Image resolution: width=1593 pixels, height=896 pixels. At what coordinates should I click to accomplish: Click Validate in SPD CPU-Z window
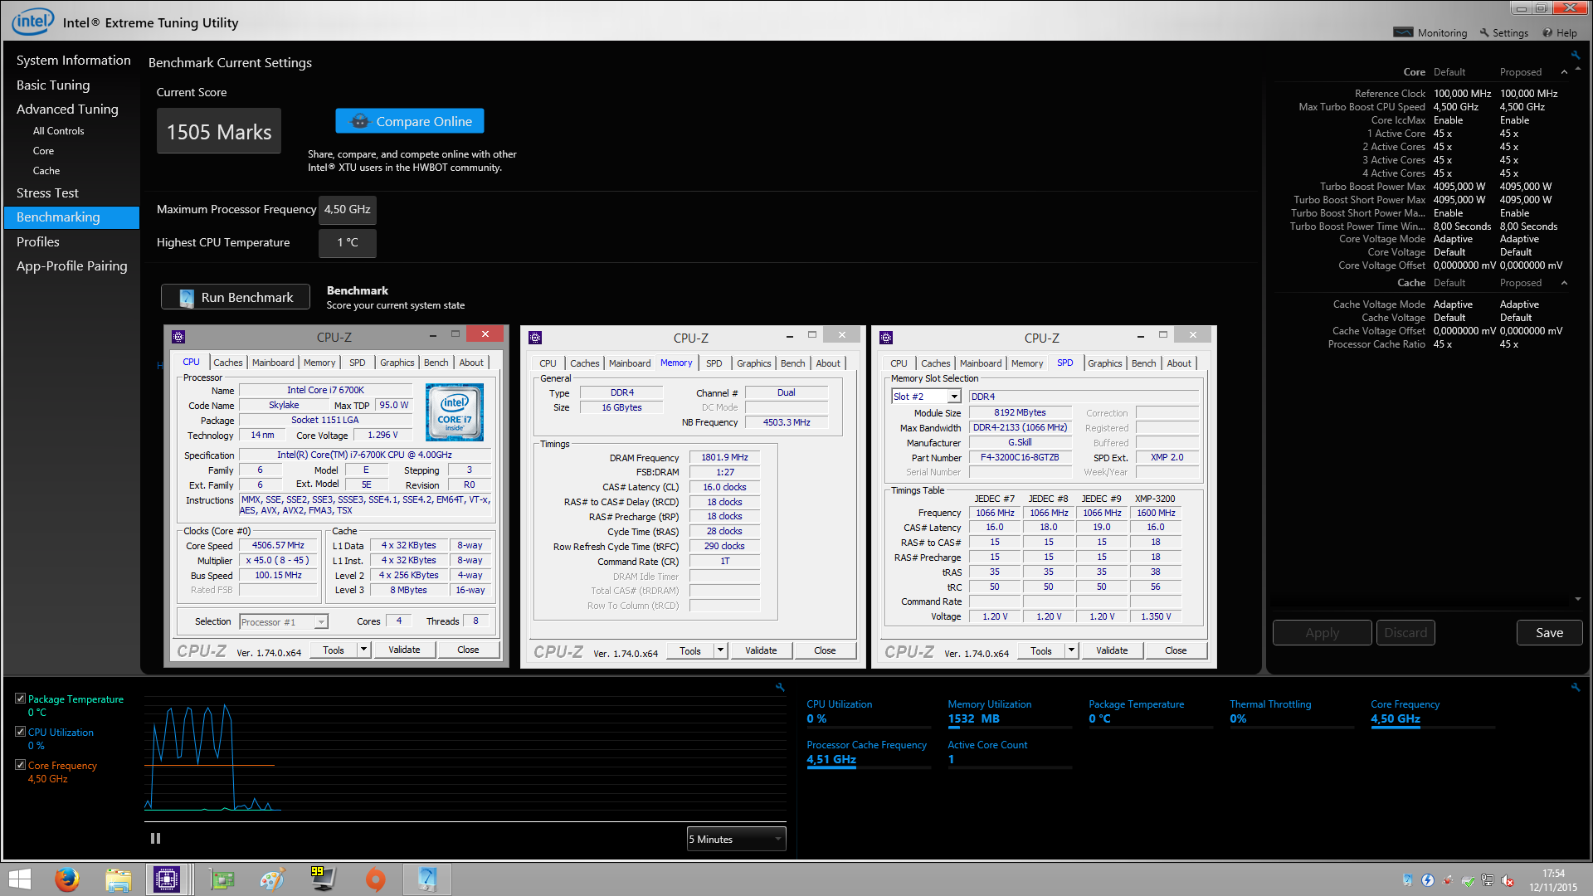tap(1112, 650)
